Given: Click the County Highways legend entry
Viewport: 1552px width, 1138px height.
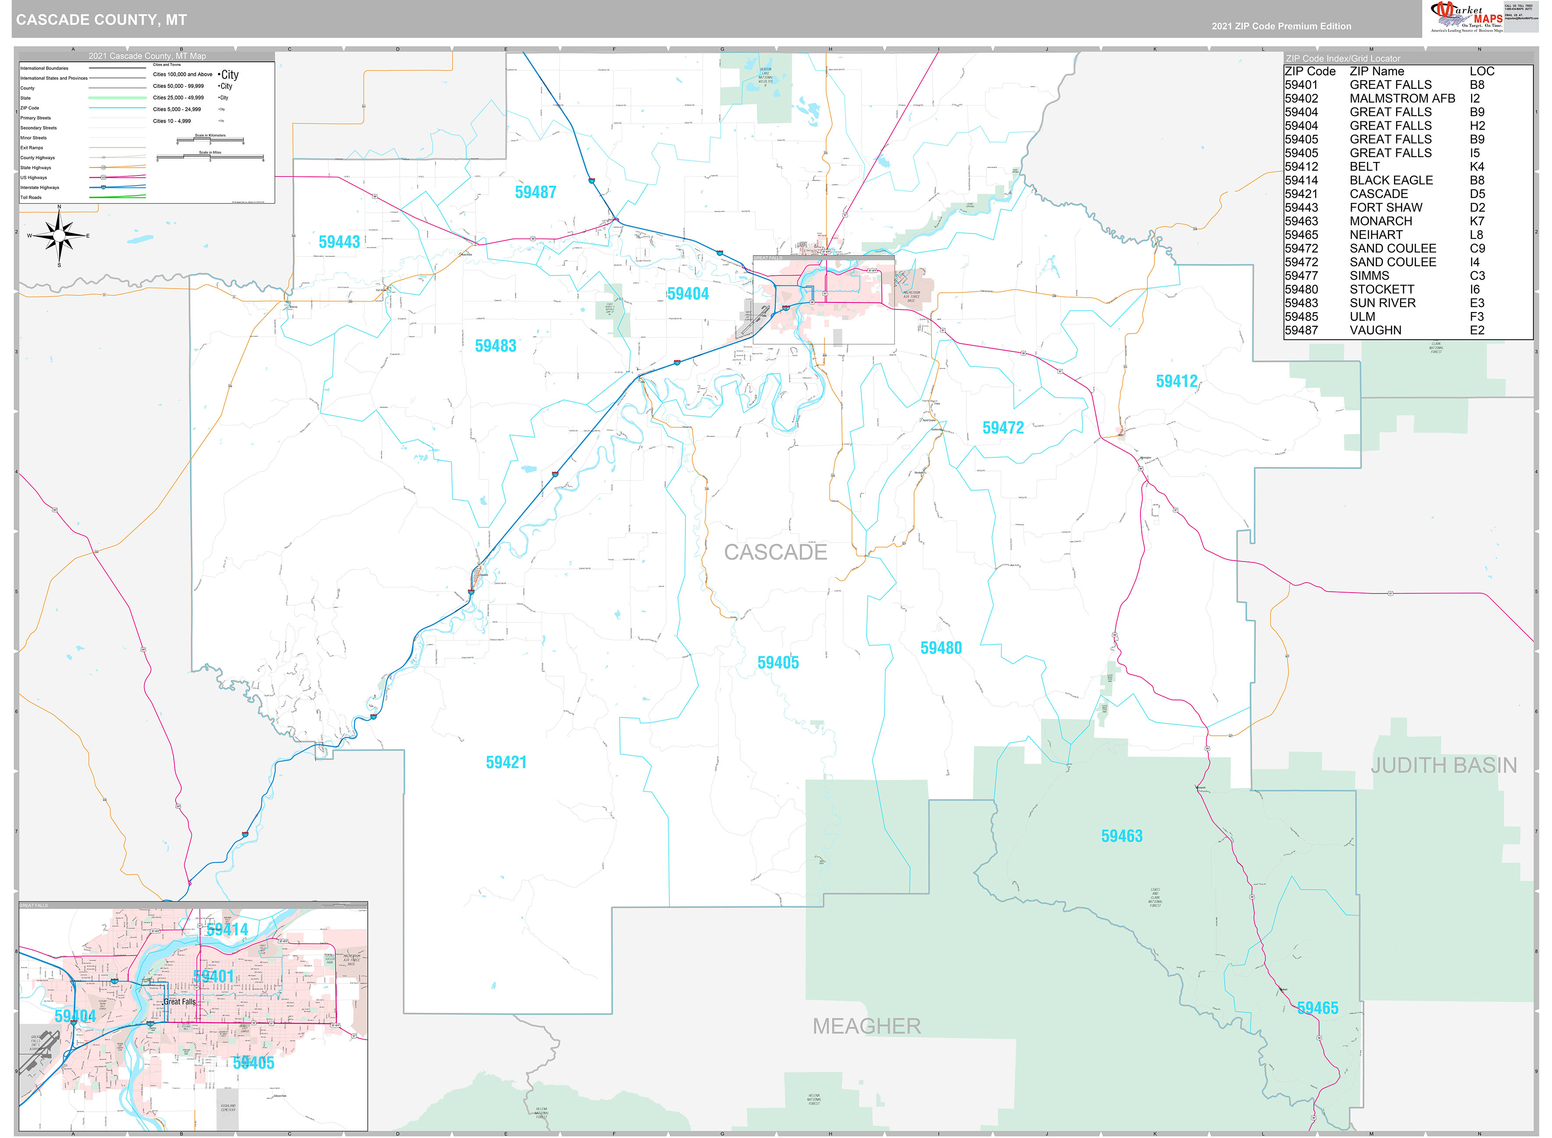Looking at the screenshot, I should 83,158.
